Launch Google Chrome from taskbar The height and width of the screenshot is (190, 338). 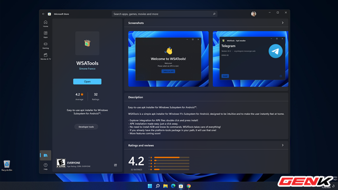pyautogui.click(x=189, y=186)
